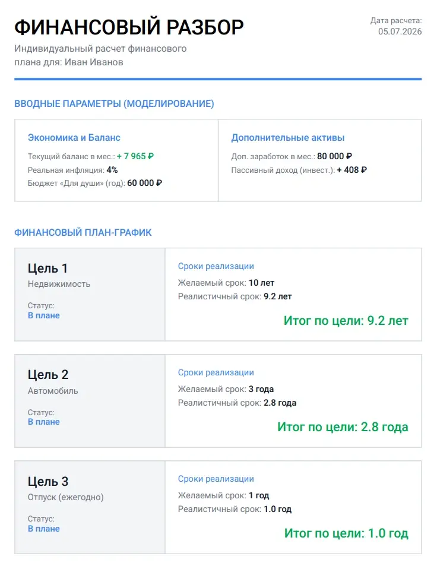
Task: Select the calculation date 05.07.2026
Action: [400, 31]
